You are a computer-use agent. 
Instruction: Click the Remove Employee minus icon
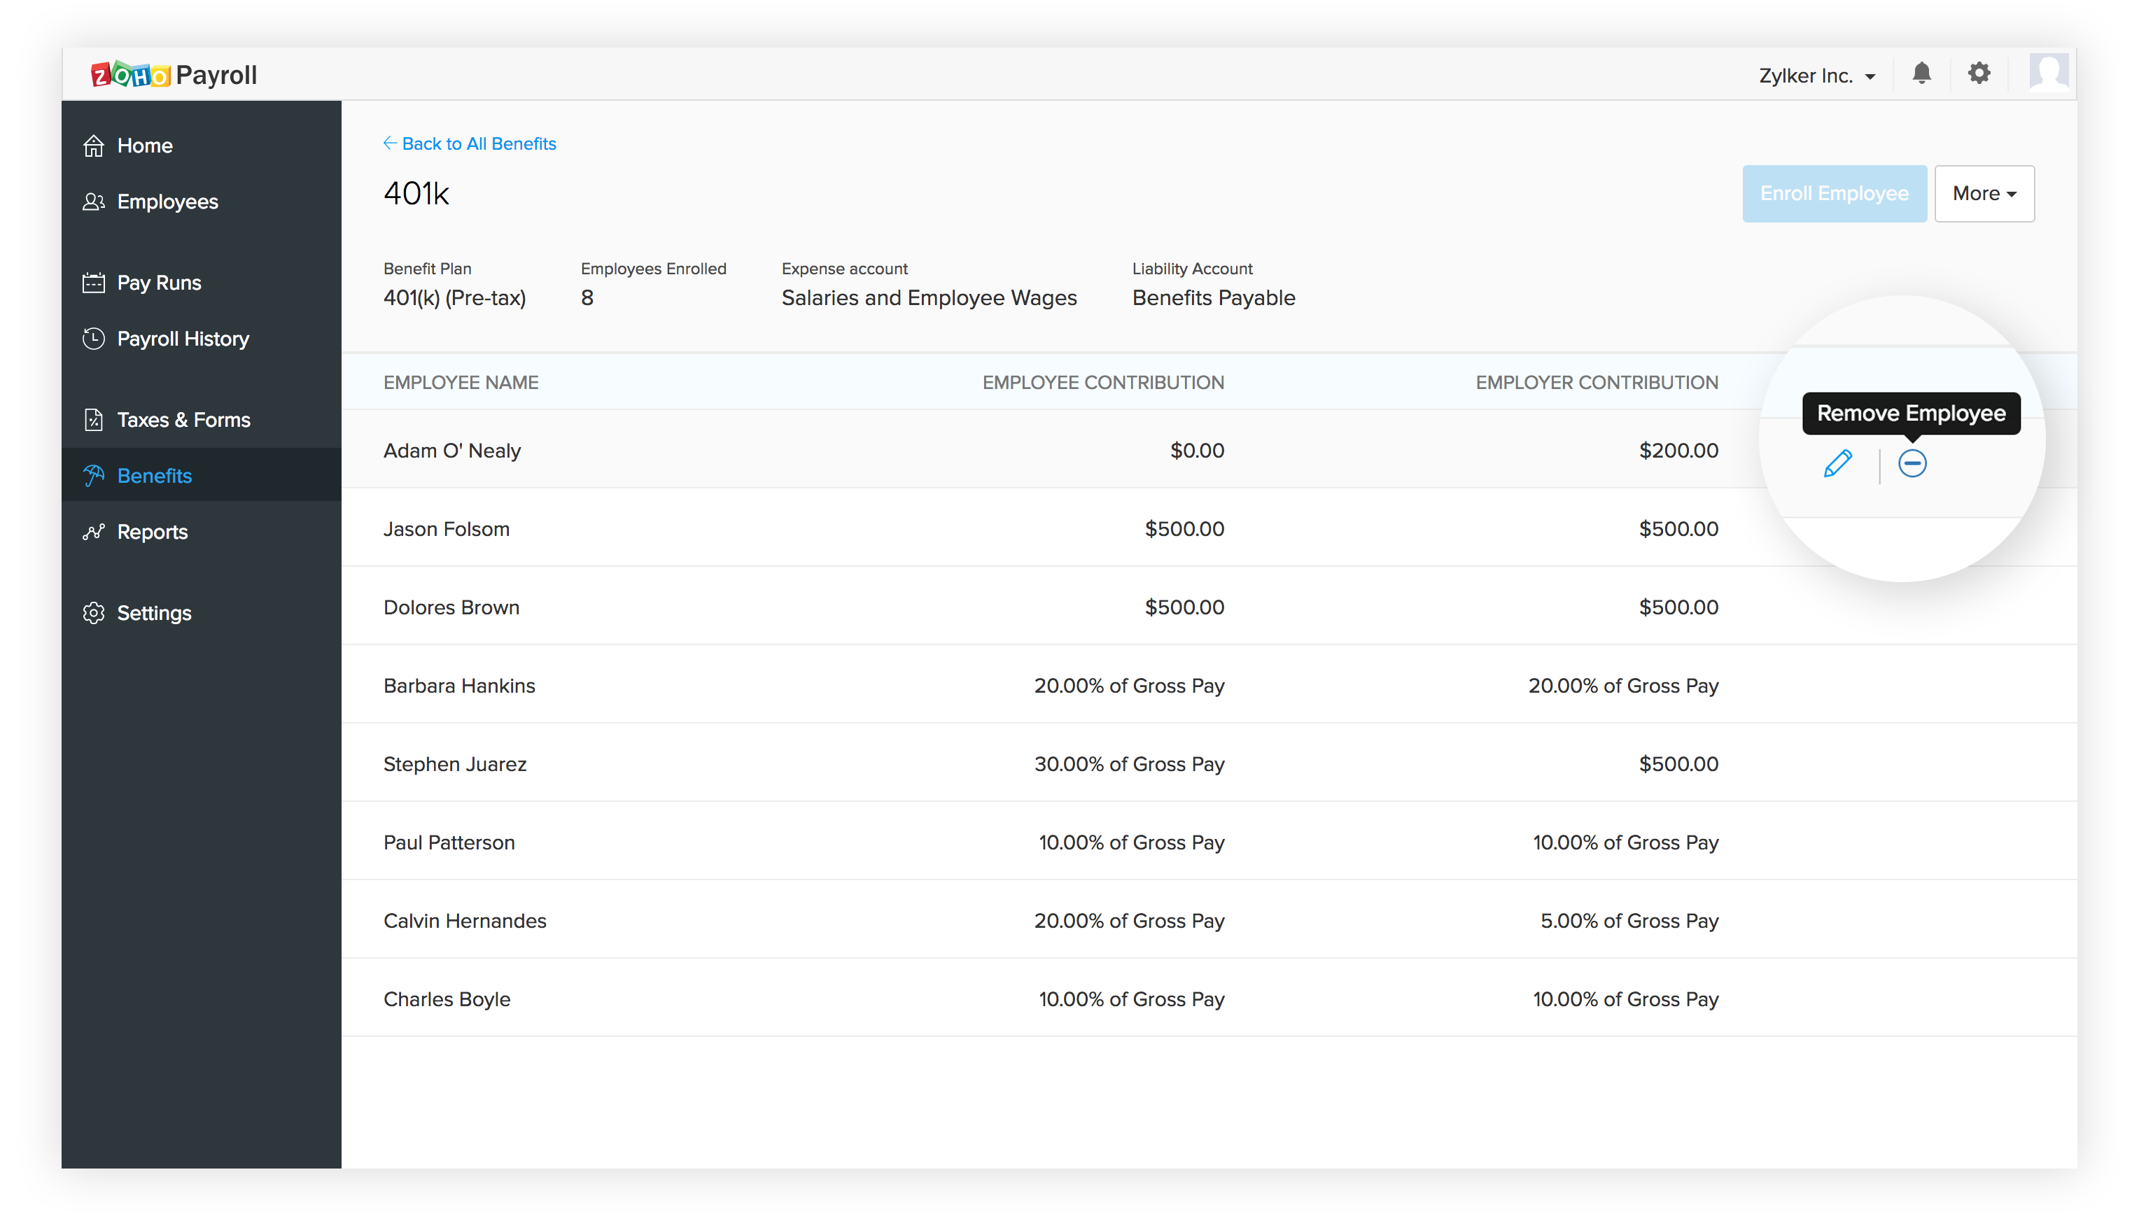tap(1913, 463)
